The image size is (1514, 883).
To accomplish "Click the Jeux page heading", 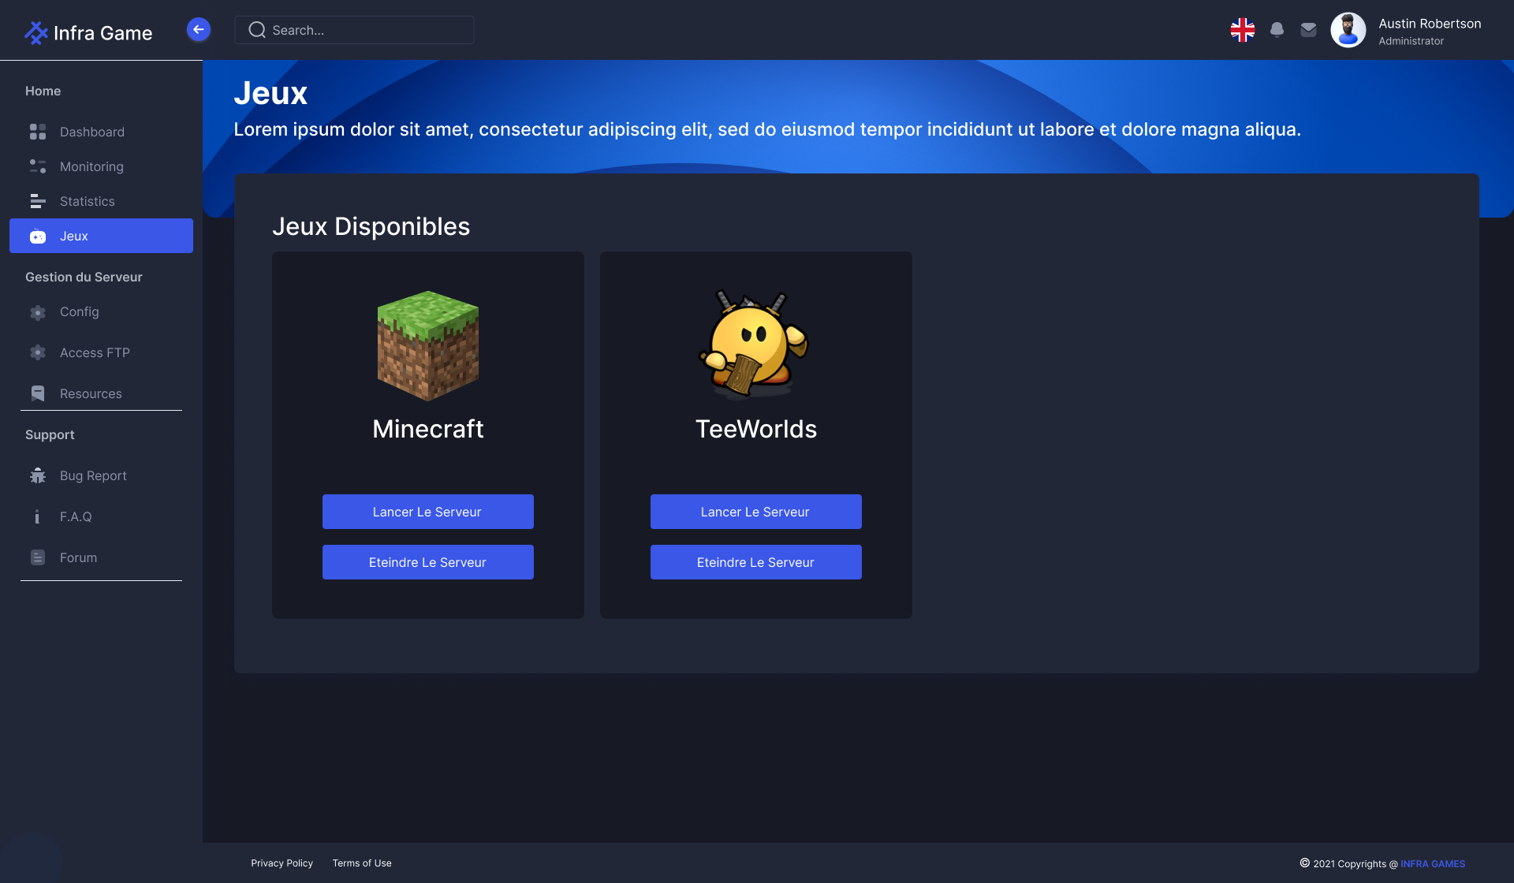I will click(x=270, y=93).
